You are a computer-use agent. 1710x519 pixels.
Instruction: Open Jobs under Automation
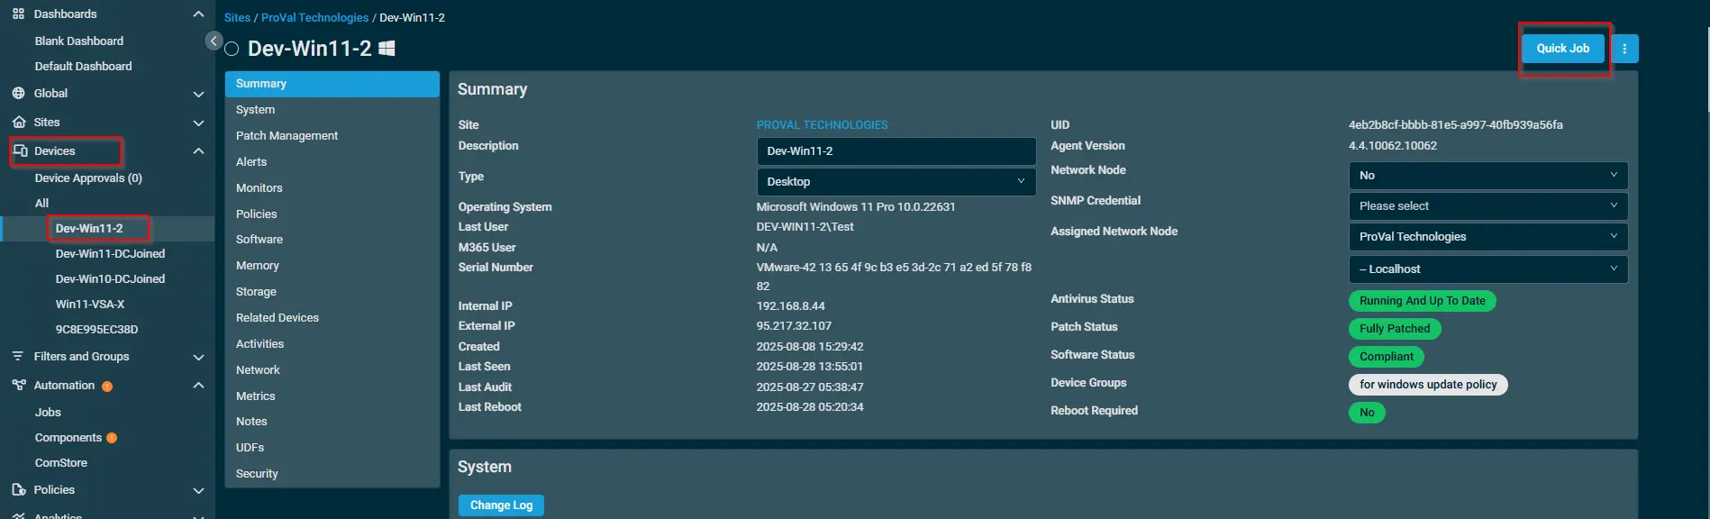[x=48, y=413]
